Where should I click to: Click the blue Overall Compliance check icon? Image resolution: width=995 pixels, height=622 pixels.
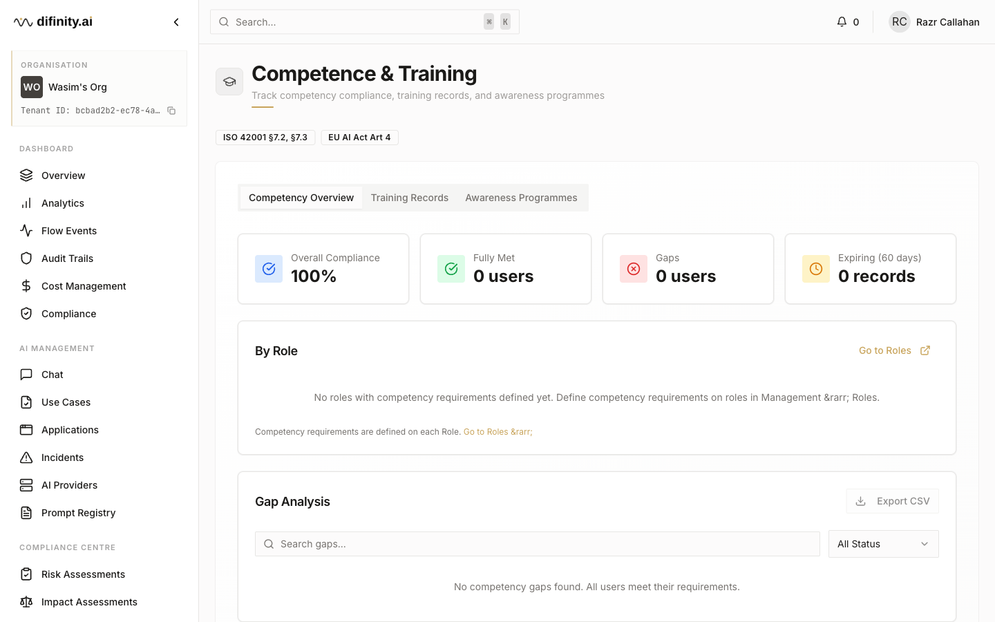click(269, 269)
